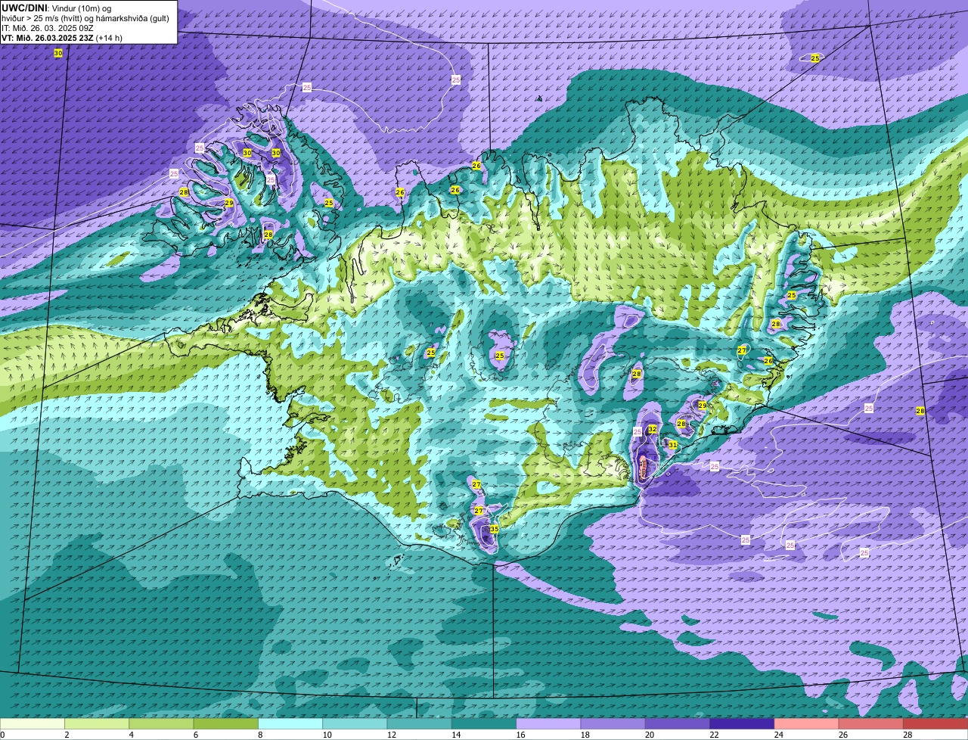Click the legend swatch between 18 and 20
Screen dimensions: 968x740
click(x=613, y=723)
